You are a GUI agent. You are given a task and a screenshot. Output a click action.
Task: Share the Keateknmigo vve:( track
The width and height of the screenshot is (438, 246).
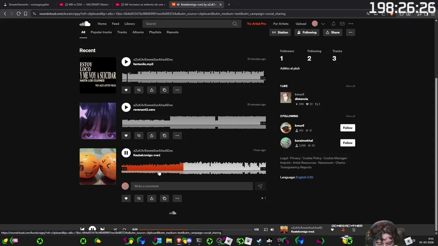tap(152, 198)
